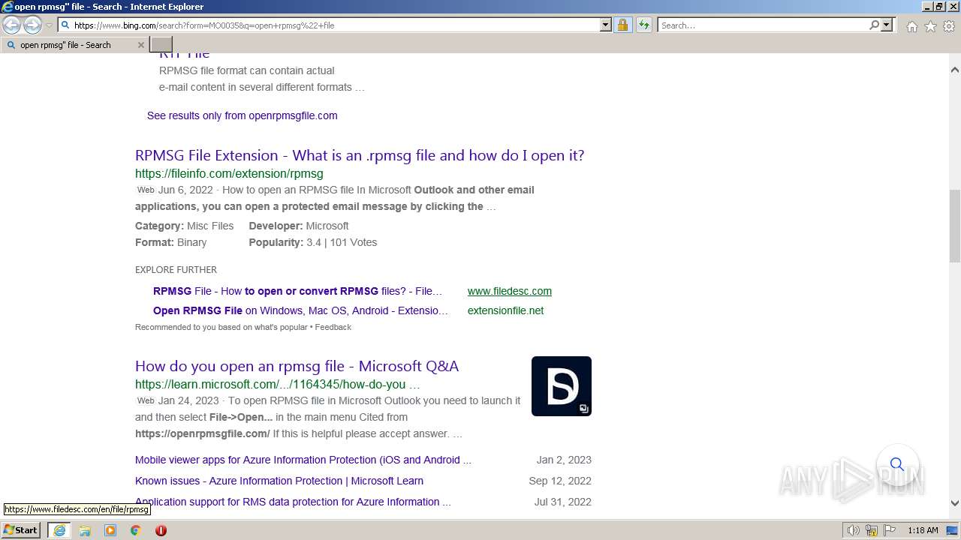The image size is (961, 540).
Task: Select 'Developer: Microsoft' text
Action: click(299, 226)
